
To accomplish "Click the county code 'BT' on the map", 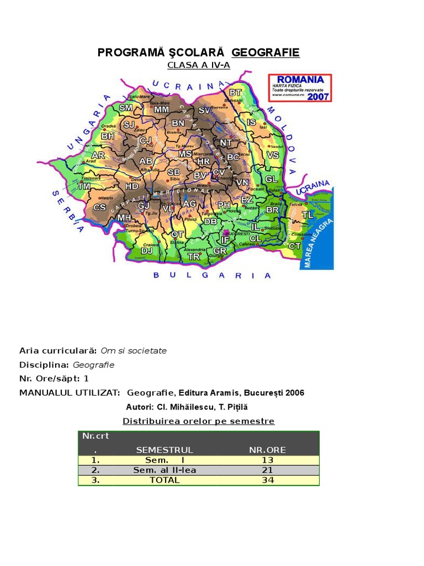I will tap(235, 93).
